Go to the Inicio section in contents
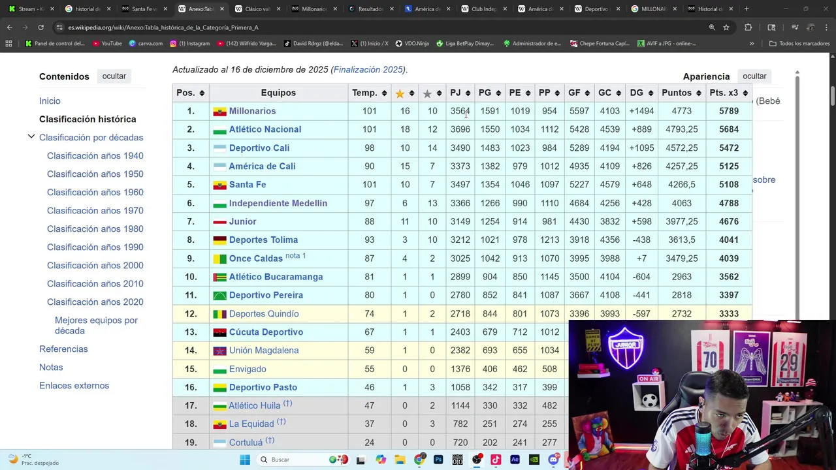 pyautogui.click(x=50, y=101)
